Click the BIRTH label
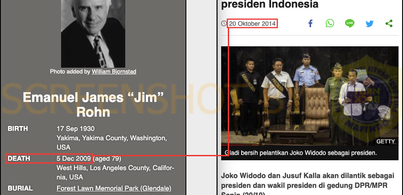The width and height of the screenshot is (403, 195). [18, 129]
